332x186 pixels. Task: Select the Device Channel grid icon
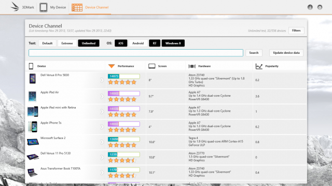pyautogui.click(x=77, y=7)
